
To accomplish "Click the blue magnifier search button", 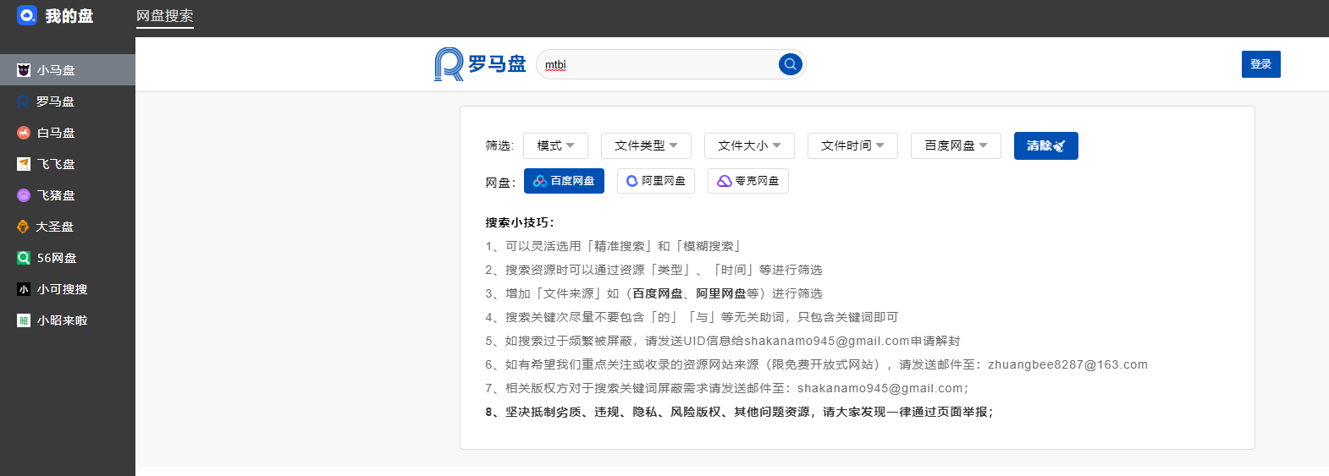I will coord(790,64).
